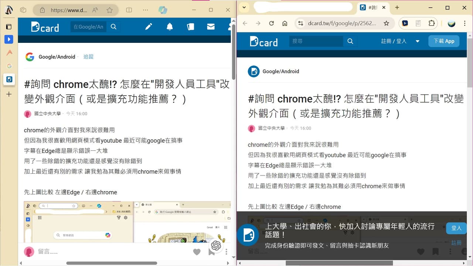Bookmark the post with the save icon
This screenshot has height=266, width=473.
click(x=435, y=252)
